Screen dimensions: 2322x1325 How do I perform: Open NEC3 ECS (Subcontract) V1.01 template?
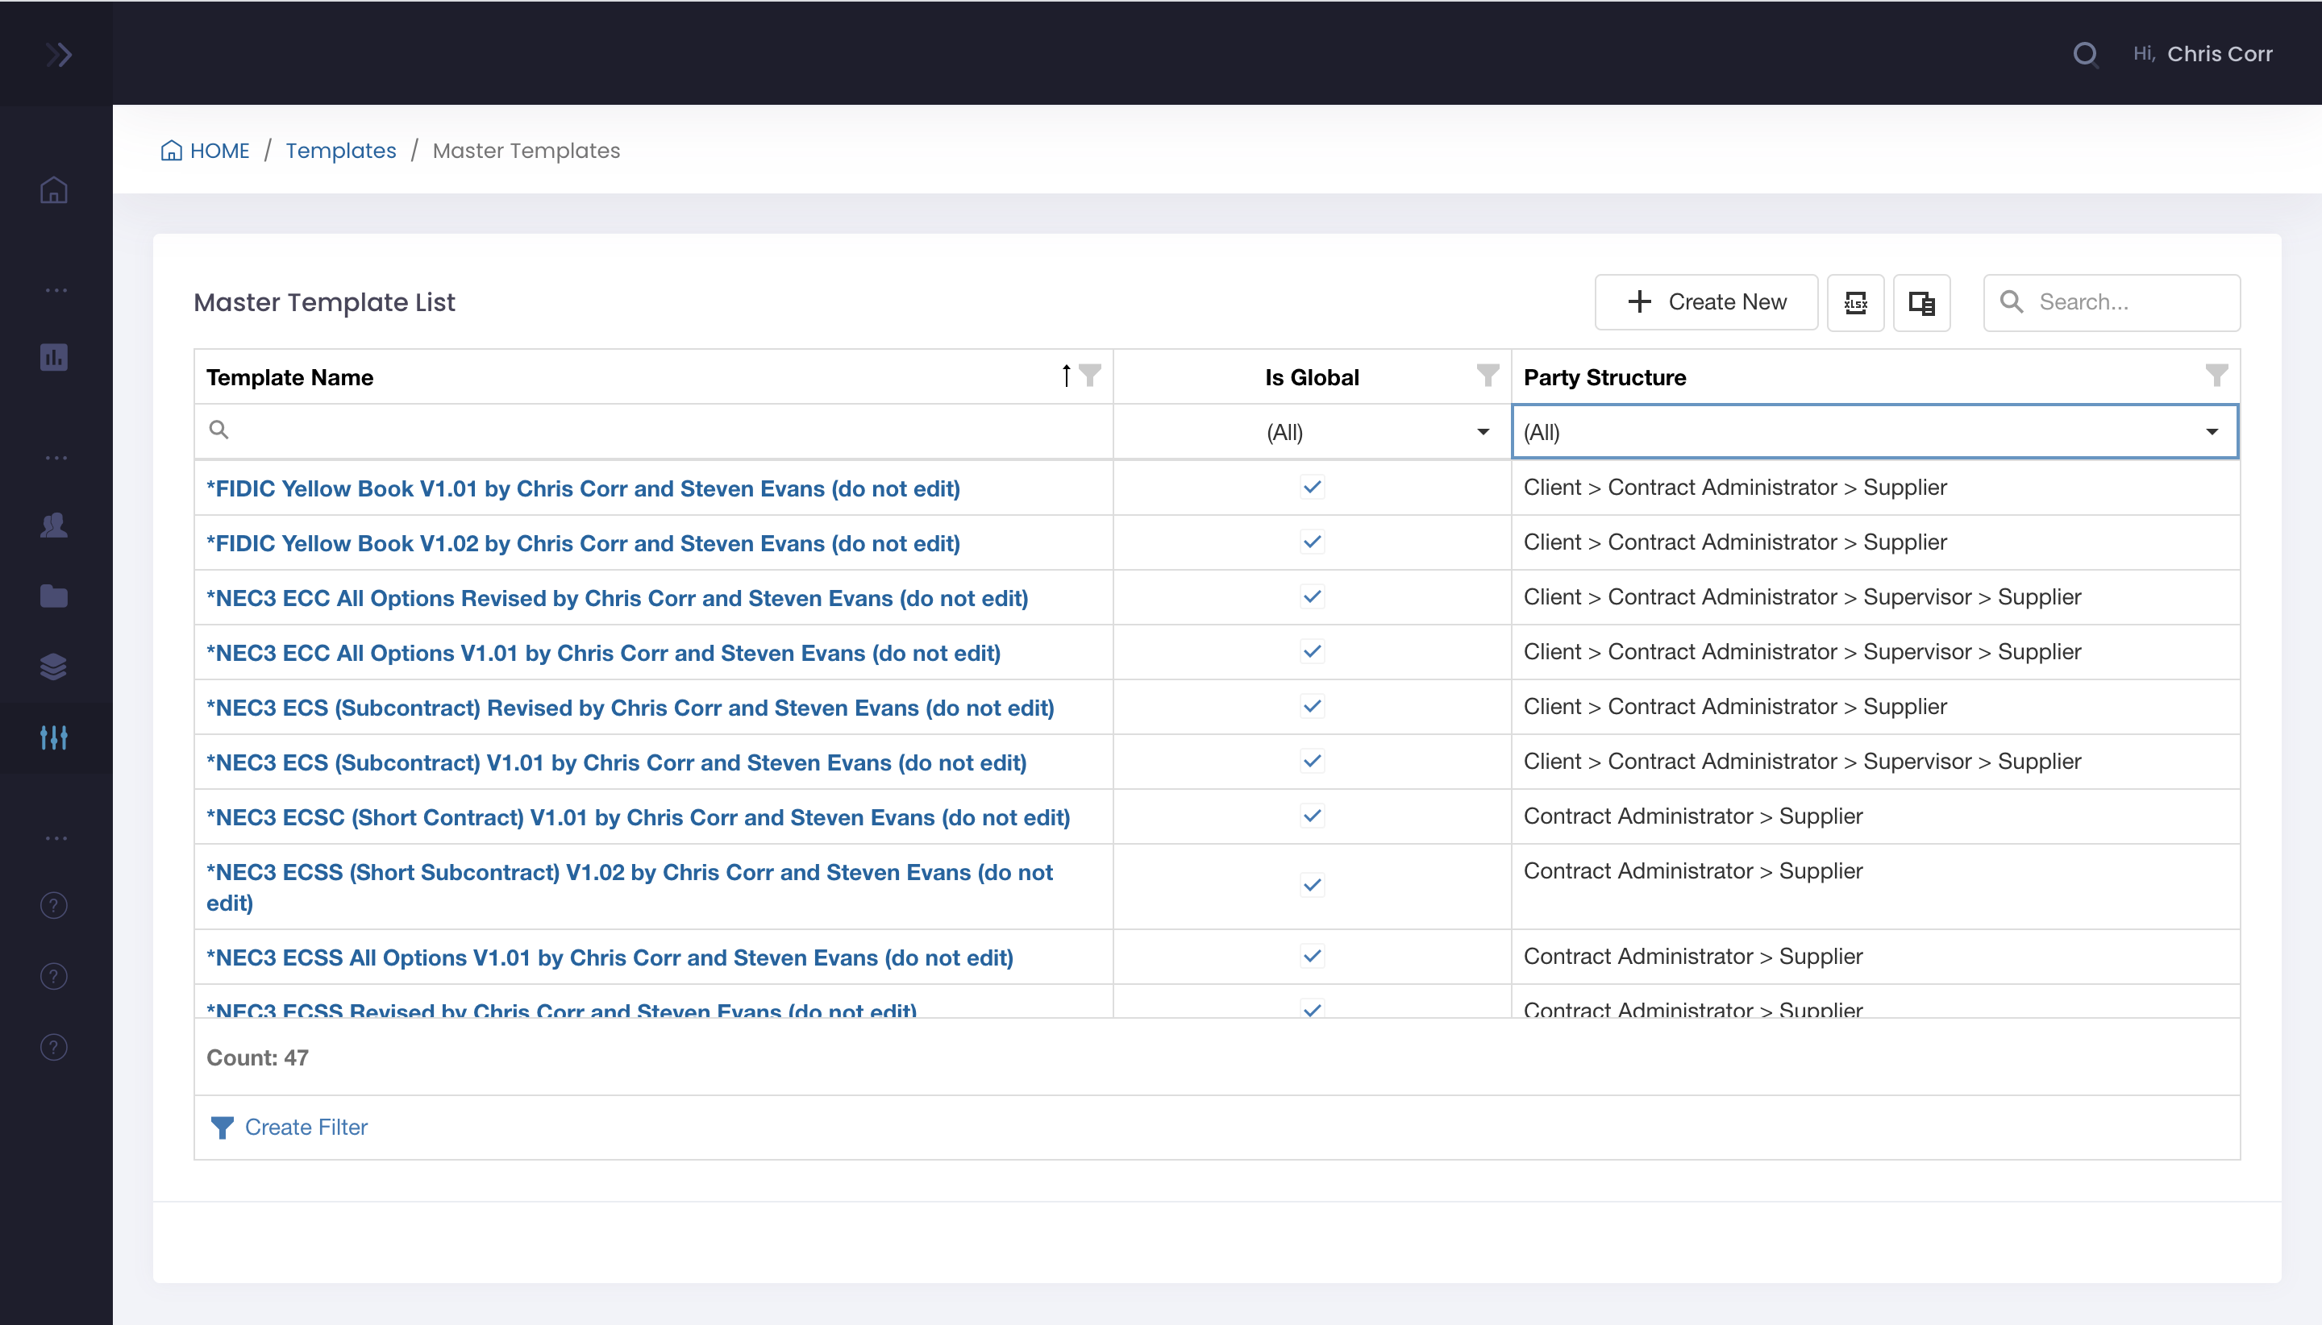[616, 762]
